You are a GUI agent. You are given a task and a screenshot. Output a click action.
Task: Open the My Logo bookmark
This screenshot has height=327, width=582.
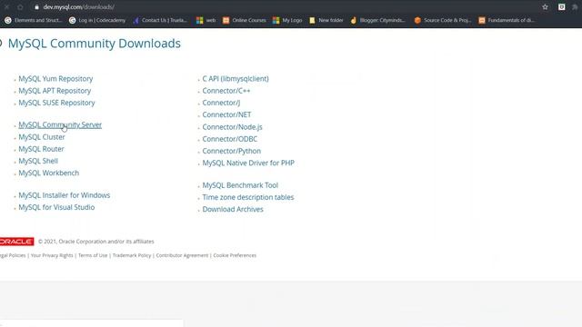(287, 20)
